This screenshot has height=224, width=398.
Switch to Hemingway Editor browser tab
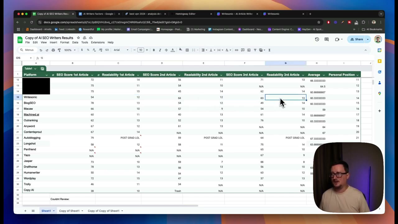(x=185, y=14)
